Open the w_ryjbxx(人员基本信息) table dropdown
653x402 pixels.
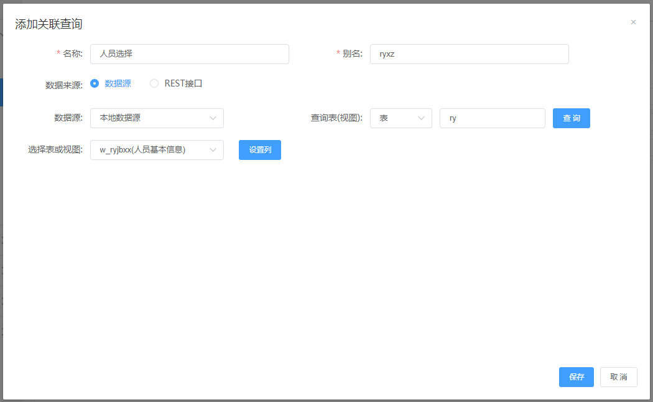157,150
